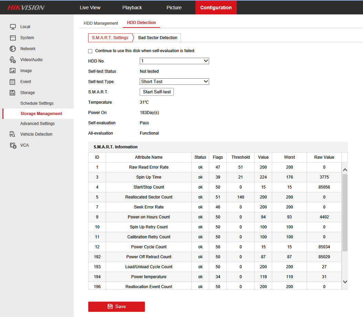Expand the Self-test Type dropdown

tap(174, 82)
